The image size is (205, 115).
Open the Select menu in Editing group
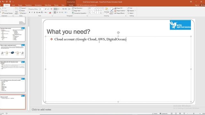[x=131, y=13]
